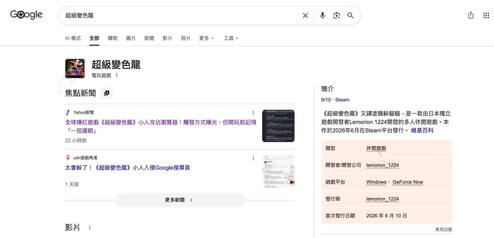Viewport: 494px width, 238px height.
Task: Open more options beside 電玩遊戲 label
Action: tap(117, 75)
